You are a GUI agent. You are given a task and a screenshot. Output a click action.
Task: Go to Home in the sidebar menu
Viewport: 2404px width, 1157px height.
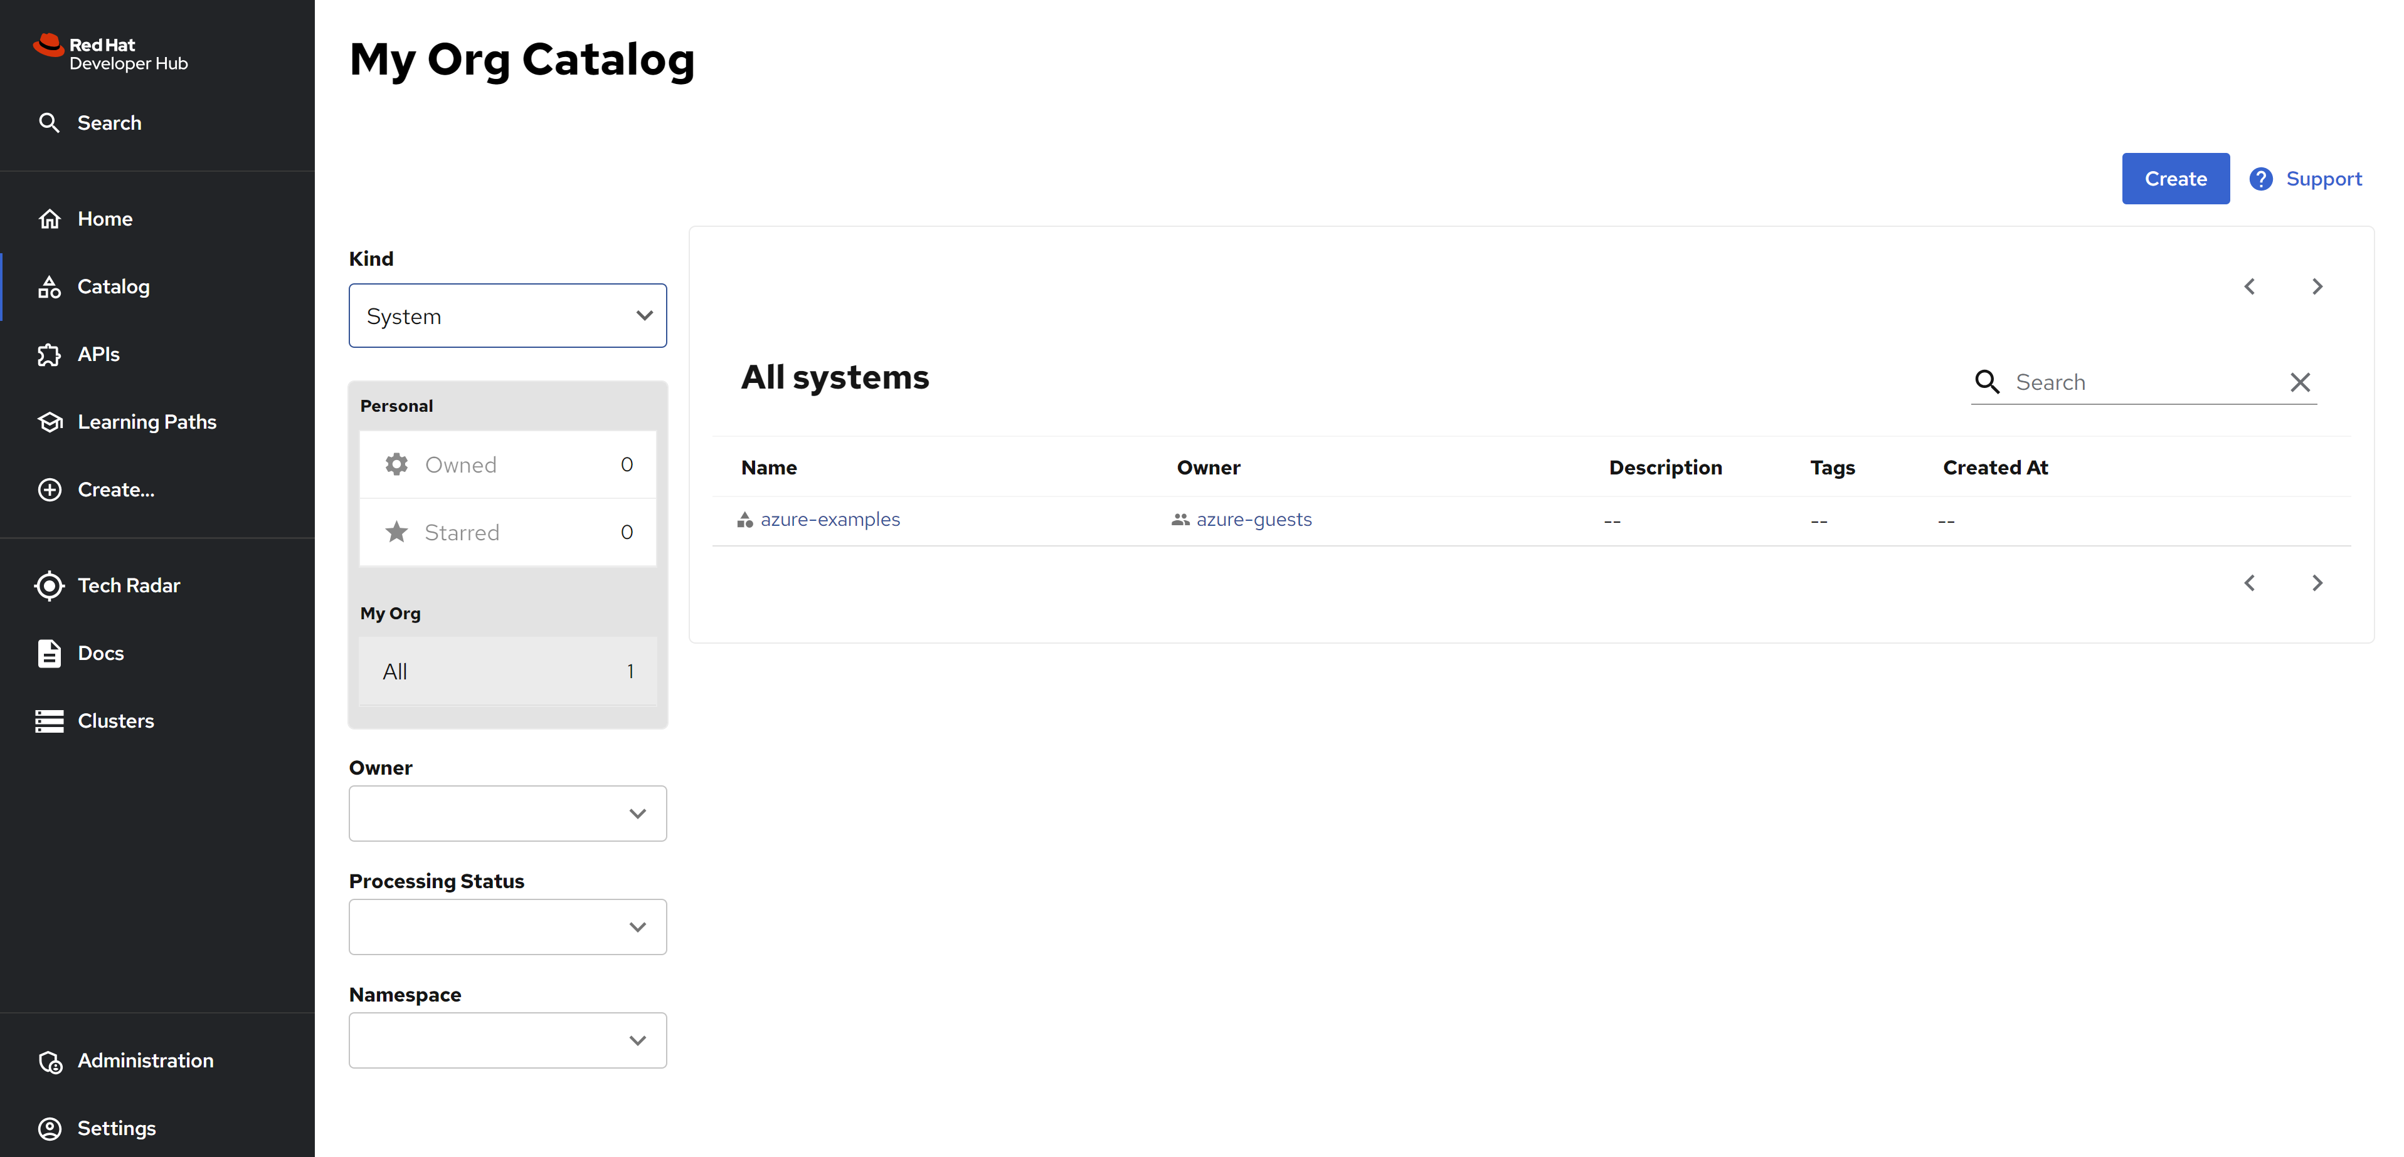[105, 219]
